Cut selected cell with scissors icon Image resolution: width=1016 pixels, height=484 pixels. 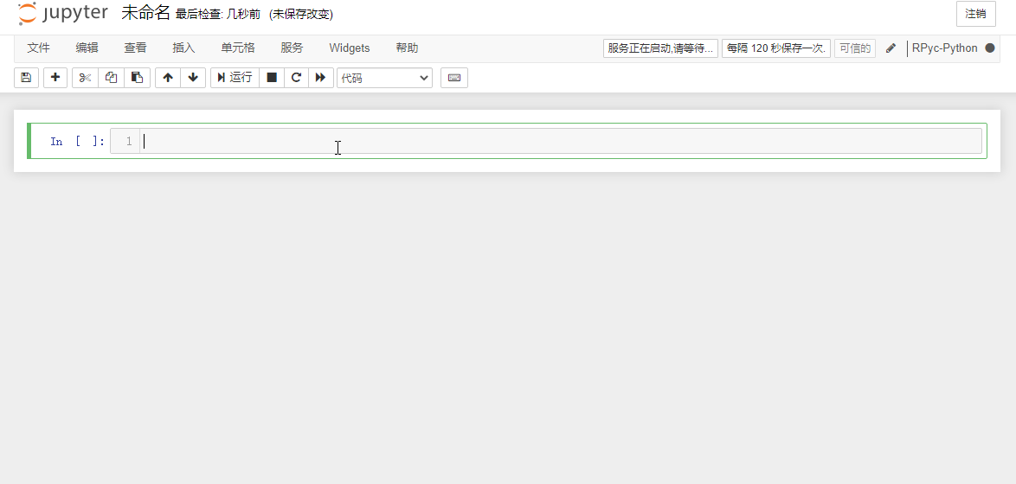click(85, 78)
